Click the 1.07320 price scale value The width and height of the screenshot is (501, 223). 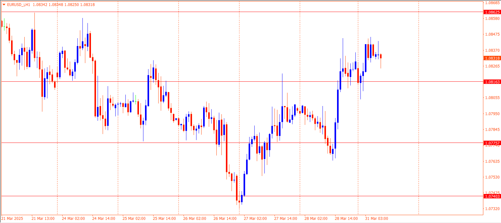(x=492, y=209)
